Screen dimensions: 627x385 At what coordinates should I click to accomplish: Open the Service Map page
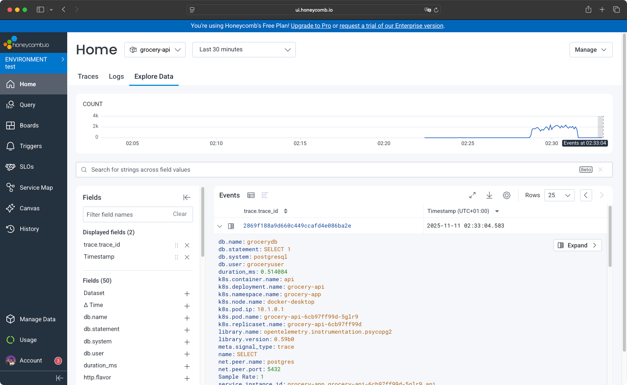36,187
